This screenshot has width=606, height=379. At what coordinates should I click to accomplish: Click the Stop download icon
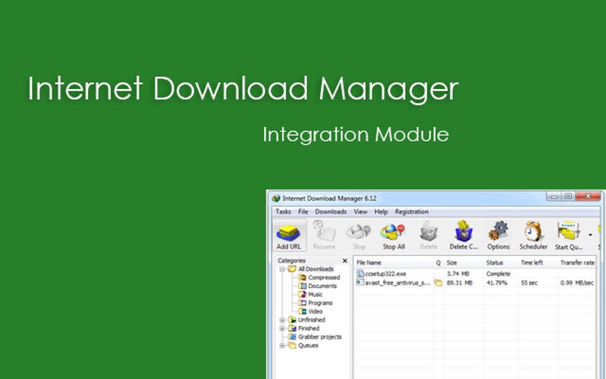coord(359,233)
